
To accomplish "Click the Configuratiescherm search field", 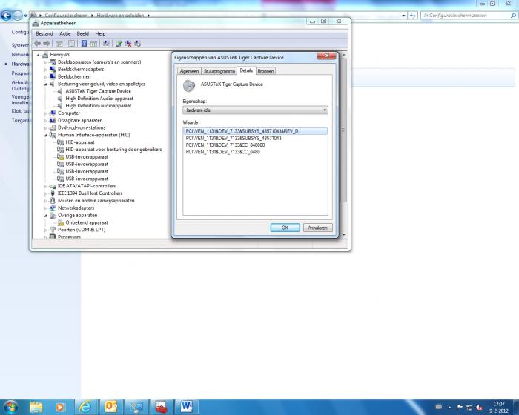I will [x=469, y=16].
